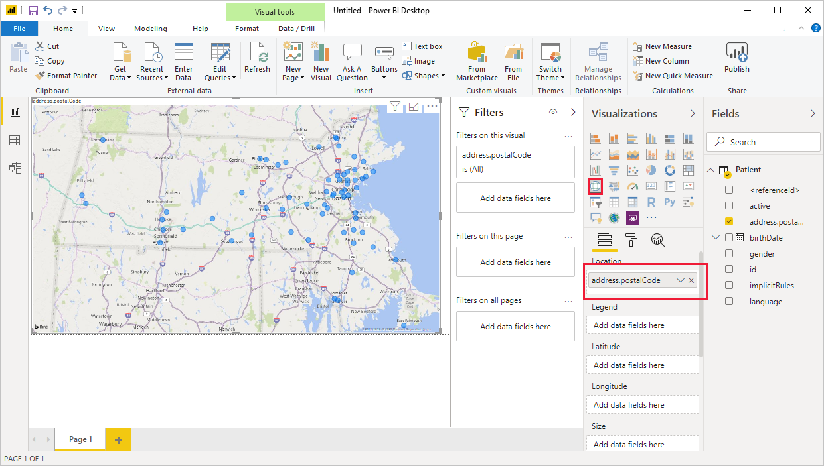Check the <referenceId> field box

pyautogui.click(x=729, y=190)
